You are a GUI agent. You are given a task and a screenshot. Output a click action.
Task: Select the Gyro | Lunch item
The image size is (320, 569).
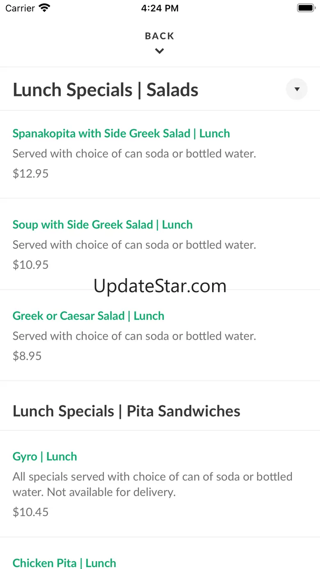[45, 457]
